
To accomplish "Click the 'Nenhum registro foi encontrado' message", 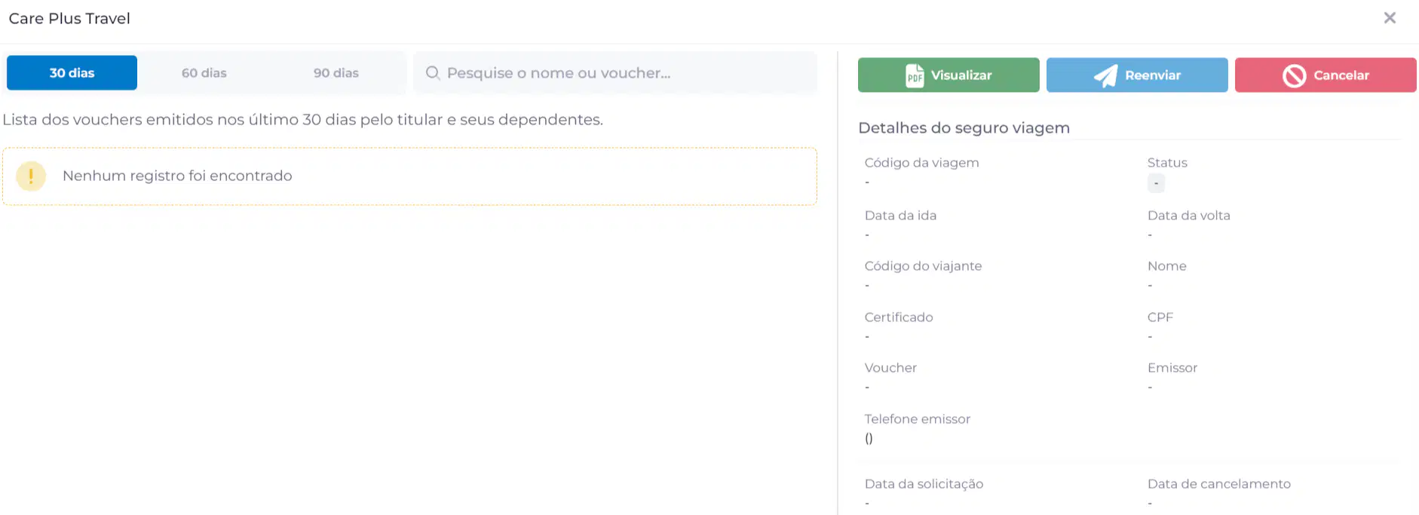I will [177, 176].
